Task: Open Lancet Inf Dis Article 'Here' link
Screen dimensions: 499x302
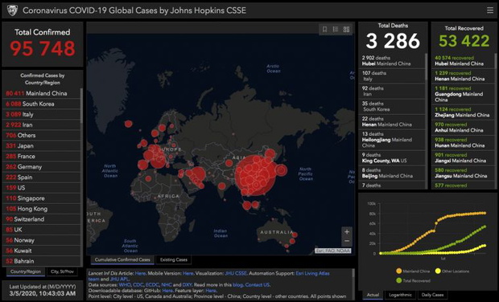Action: point(140,273)
